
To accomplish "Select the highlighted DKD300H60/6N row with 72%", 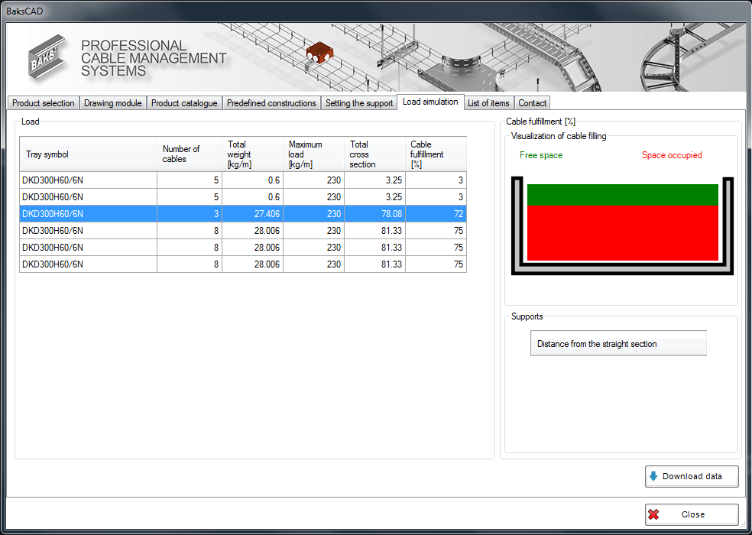I will [243, 214].
